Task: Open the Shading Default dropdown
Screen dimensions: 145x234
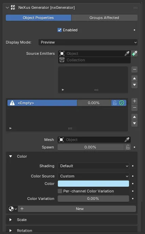Action: (93, 166)
